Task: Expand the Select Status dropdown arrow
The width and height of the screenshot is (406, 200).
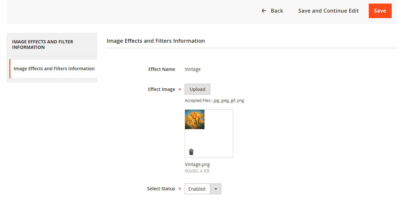Action: (215, 189)
